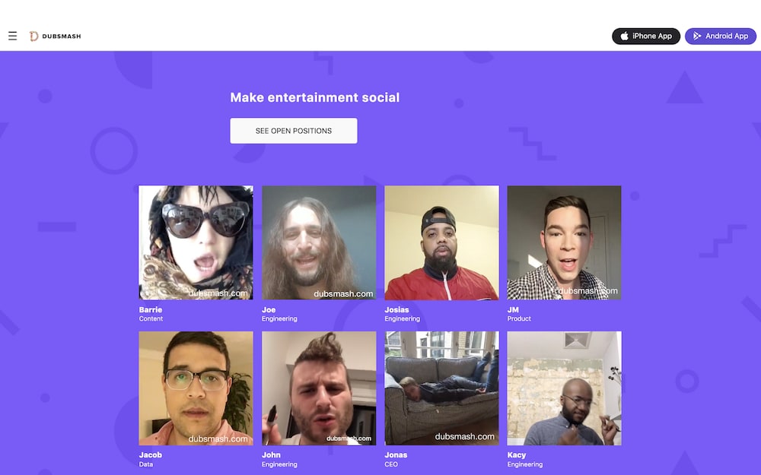
Task: Open Joe's Engineering video thumbnail
Action: [319, 243]
